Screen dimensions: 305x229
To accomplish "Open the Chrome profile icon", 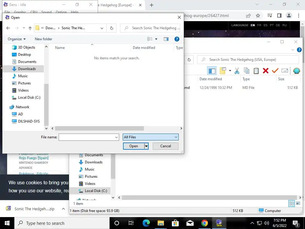I will [x=289, y=16].
